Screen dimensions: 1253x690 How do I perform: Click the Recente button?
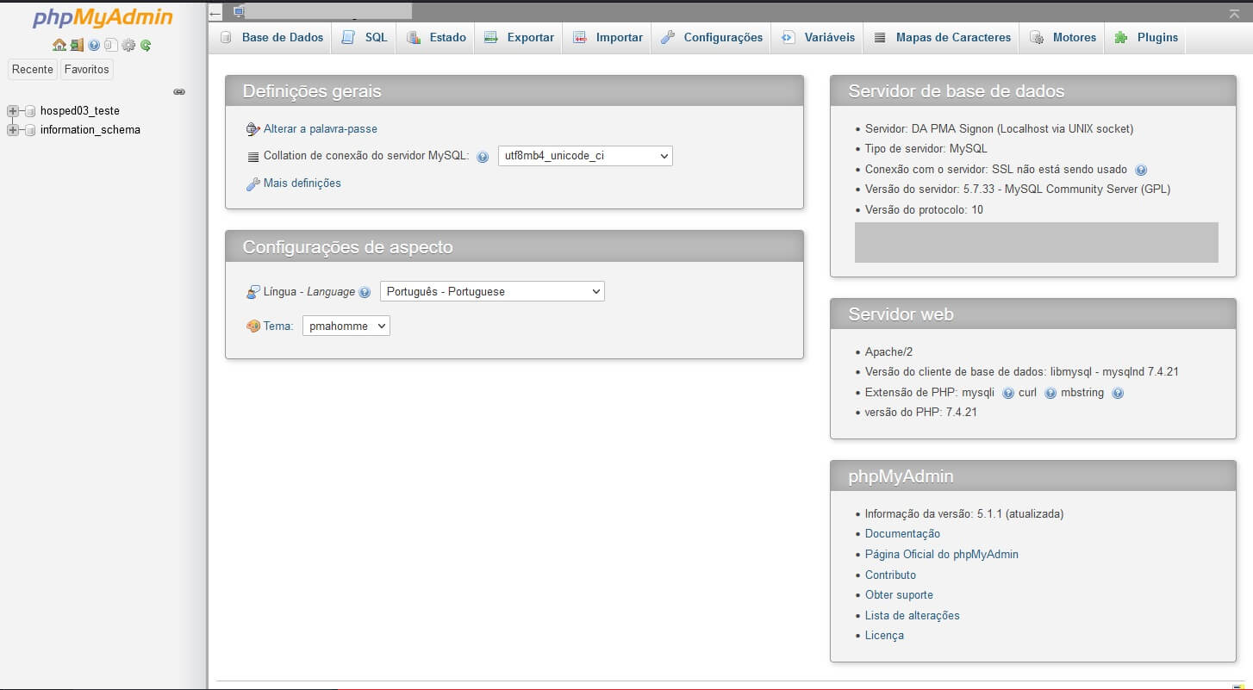pyautogui.click(x=33, y=69)
